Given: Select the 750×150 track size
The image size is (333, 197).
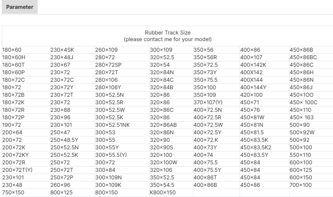Looking at the screenshot, I should (26, 193).
